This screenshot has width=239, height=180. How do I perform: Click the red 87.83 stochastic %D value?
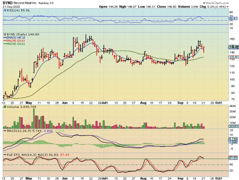point(65,155)
